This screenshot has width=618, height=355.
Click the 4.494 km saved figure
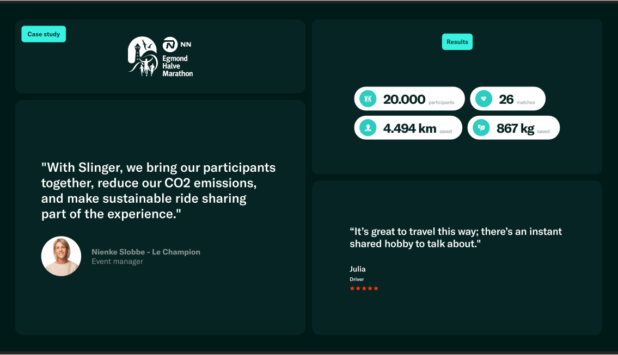point(409,128)
